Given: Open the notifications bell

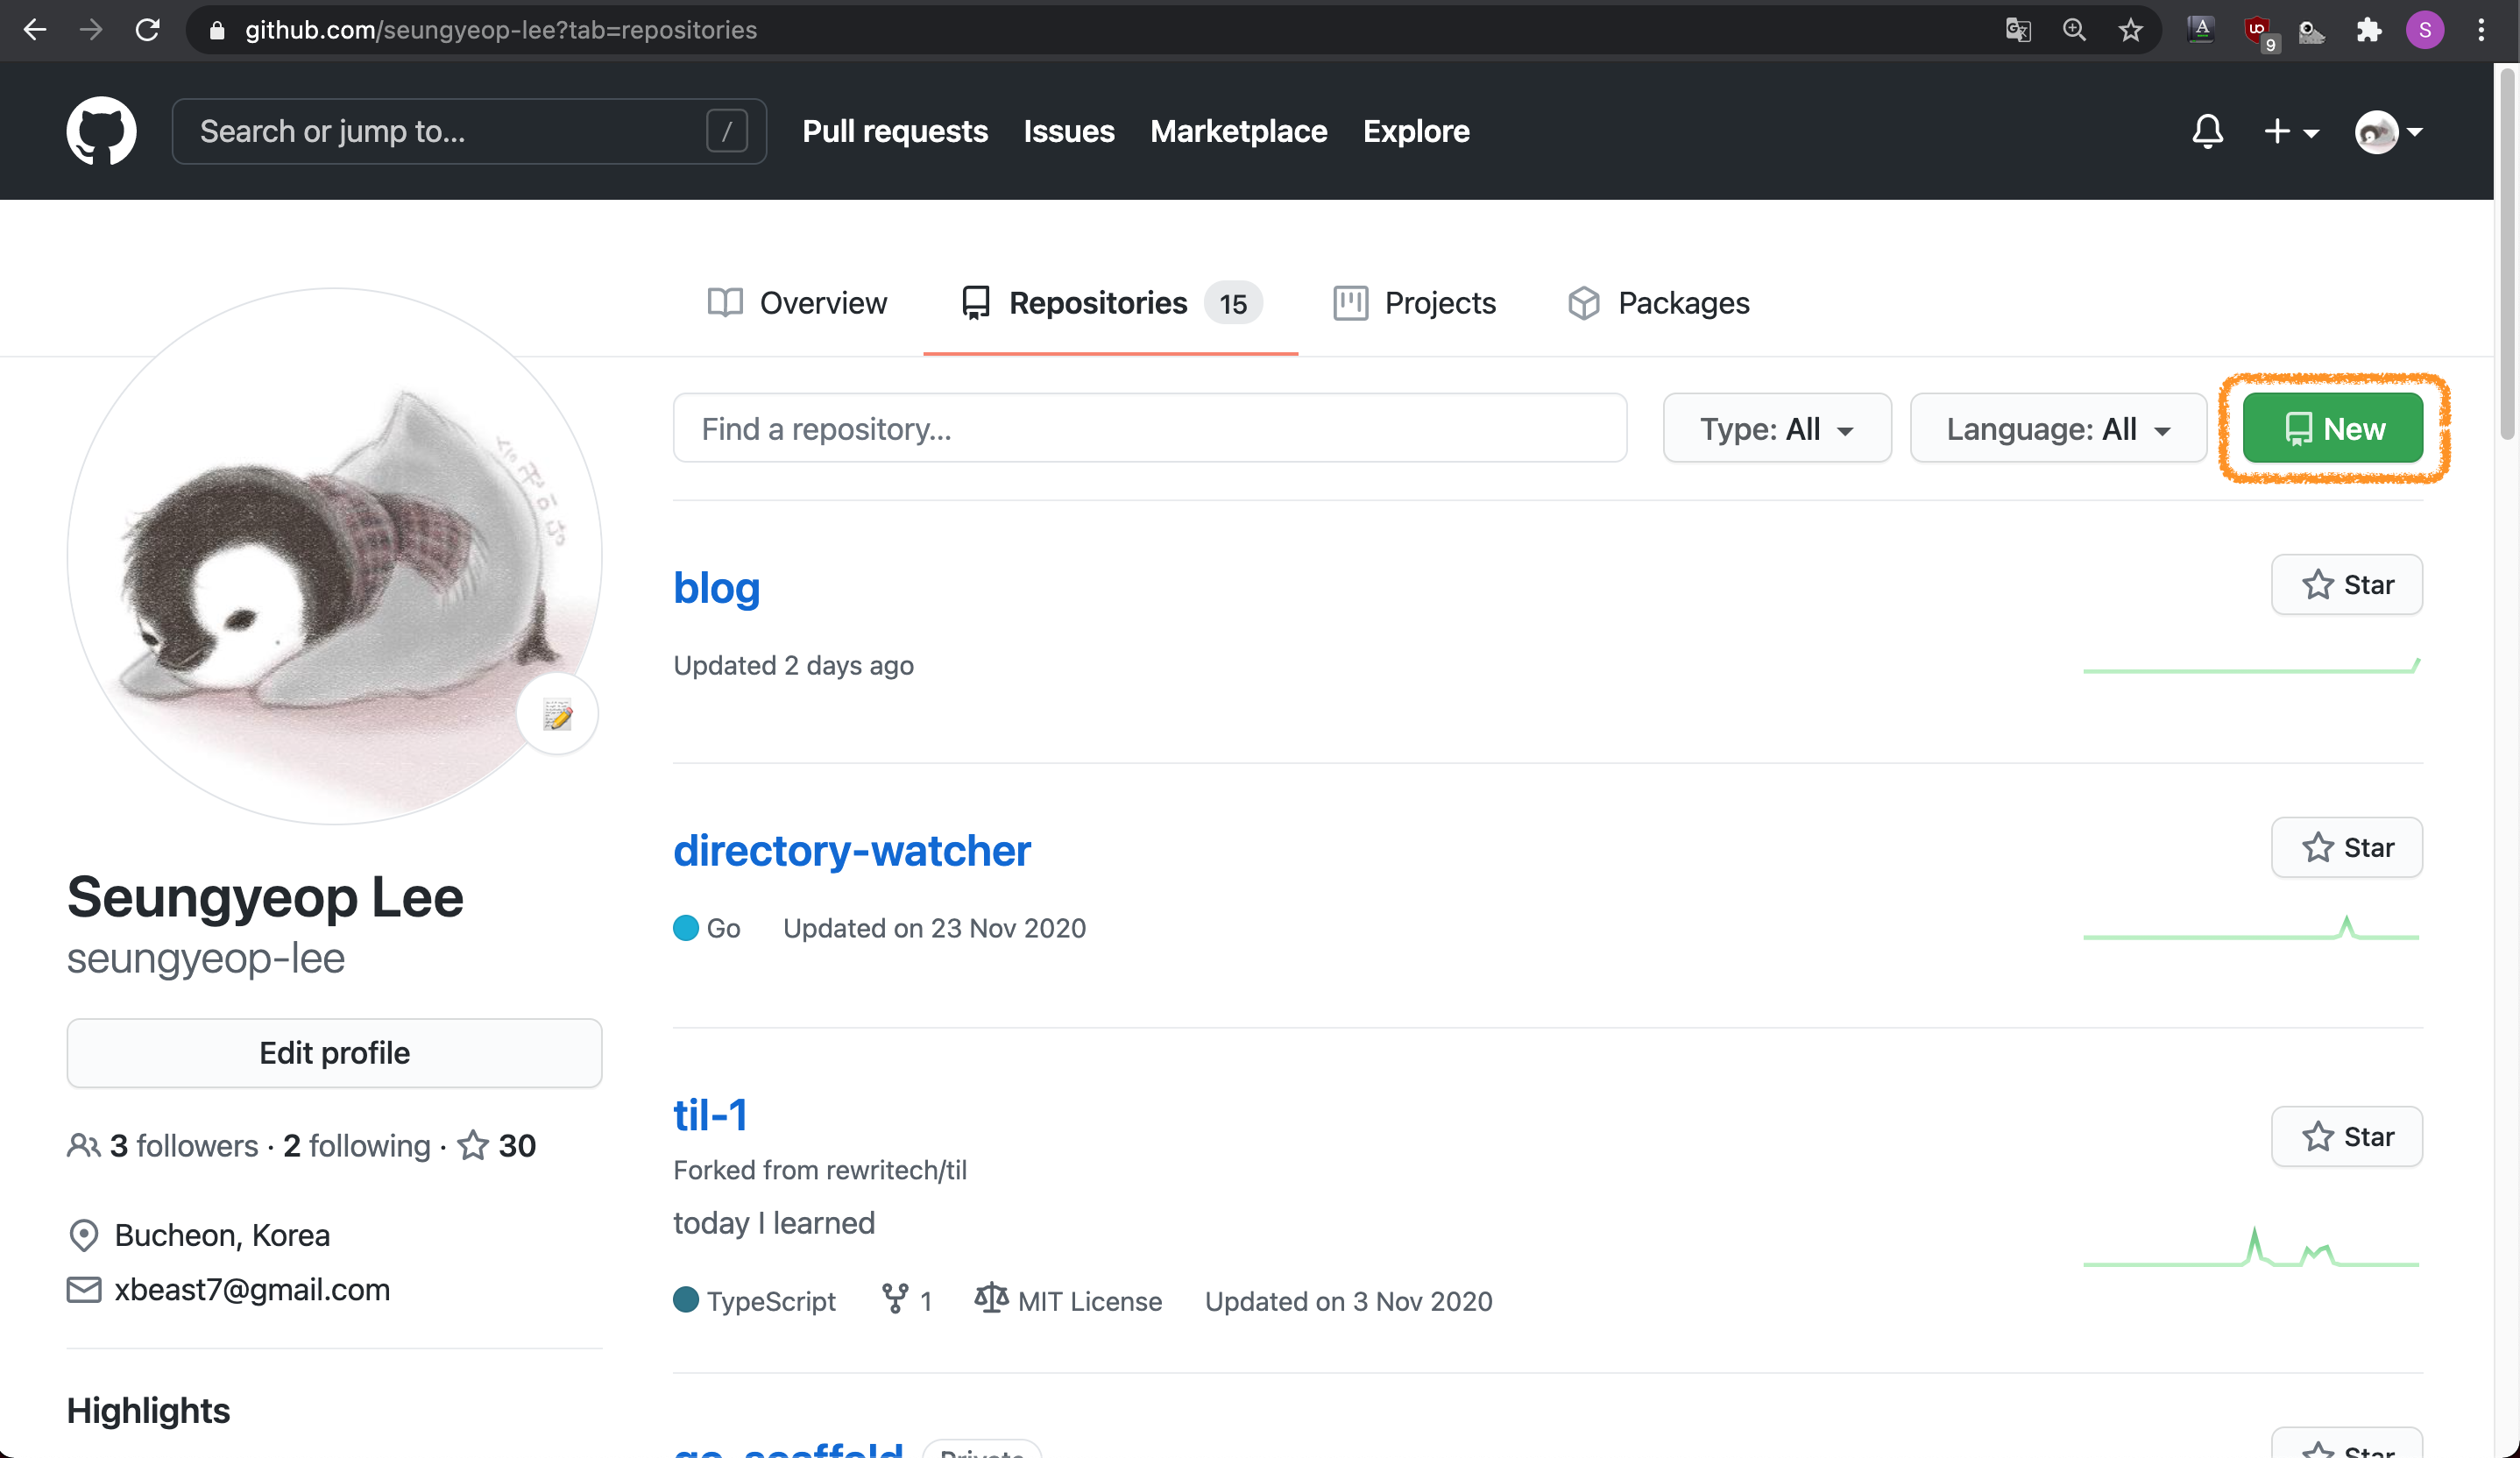Looking at the screenshot, I should (x=2207, y=131).
